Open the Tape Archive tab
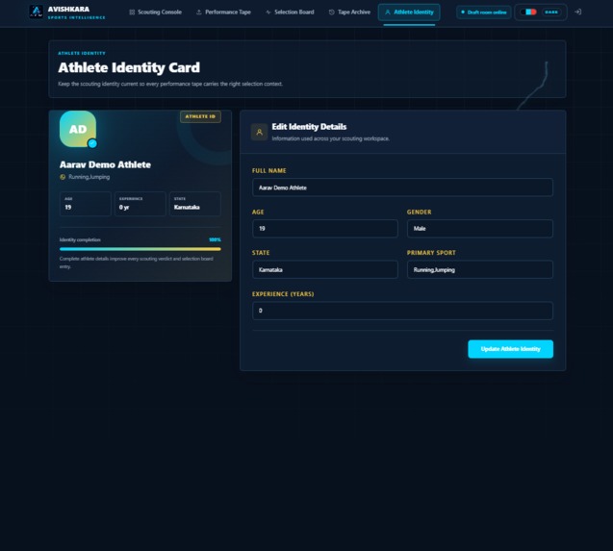The width and height of the screenshot is (613, 551). coord(349,13)
